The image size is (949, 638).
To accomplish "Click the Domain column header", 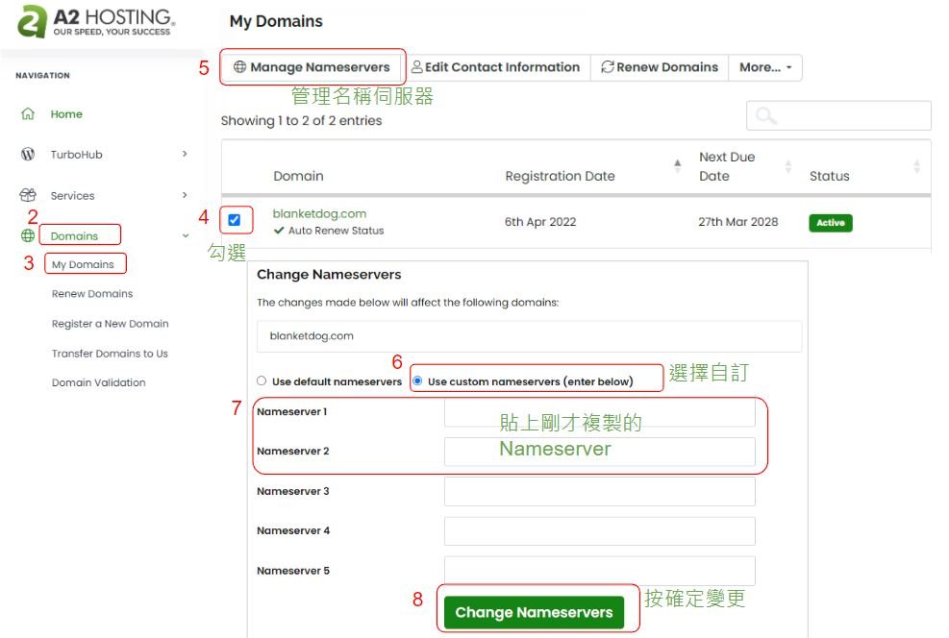I will [x=298, y=176].
